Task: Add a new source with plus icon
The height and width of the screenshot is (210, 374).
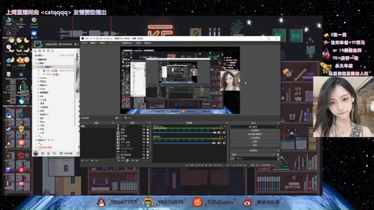Action: 119,161
